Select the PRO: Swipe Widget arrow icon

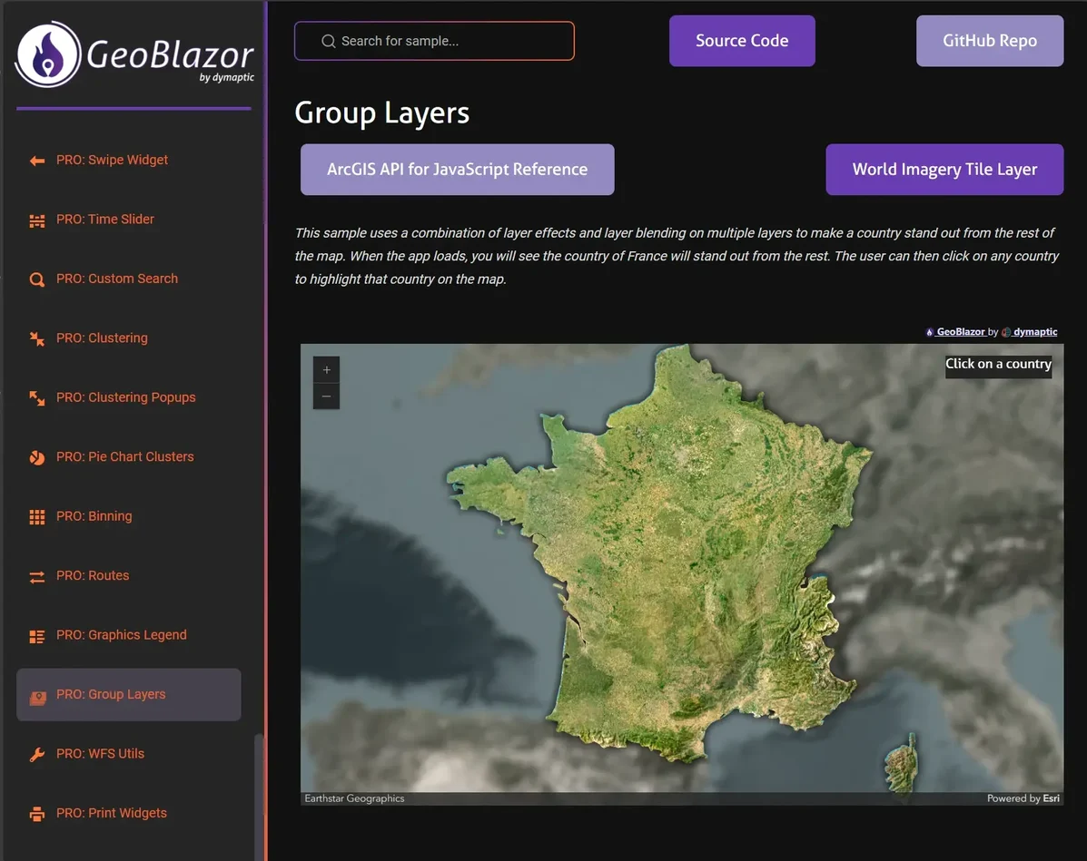(x=36, y=161)
